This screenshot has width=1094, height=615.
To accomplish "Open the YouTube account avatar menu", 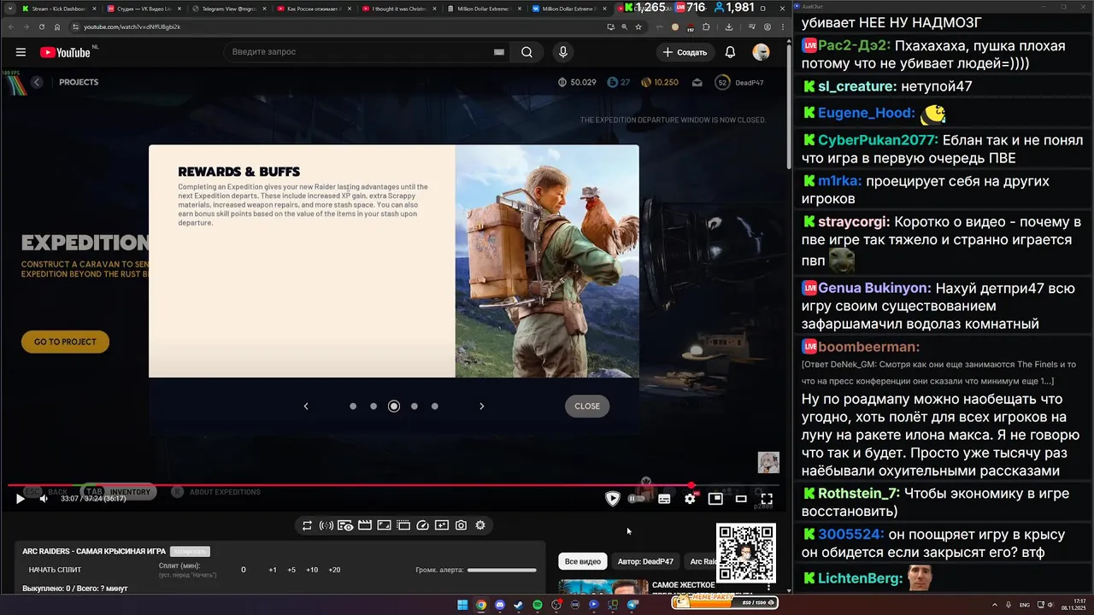I will point(761,52).
